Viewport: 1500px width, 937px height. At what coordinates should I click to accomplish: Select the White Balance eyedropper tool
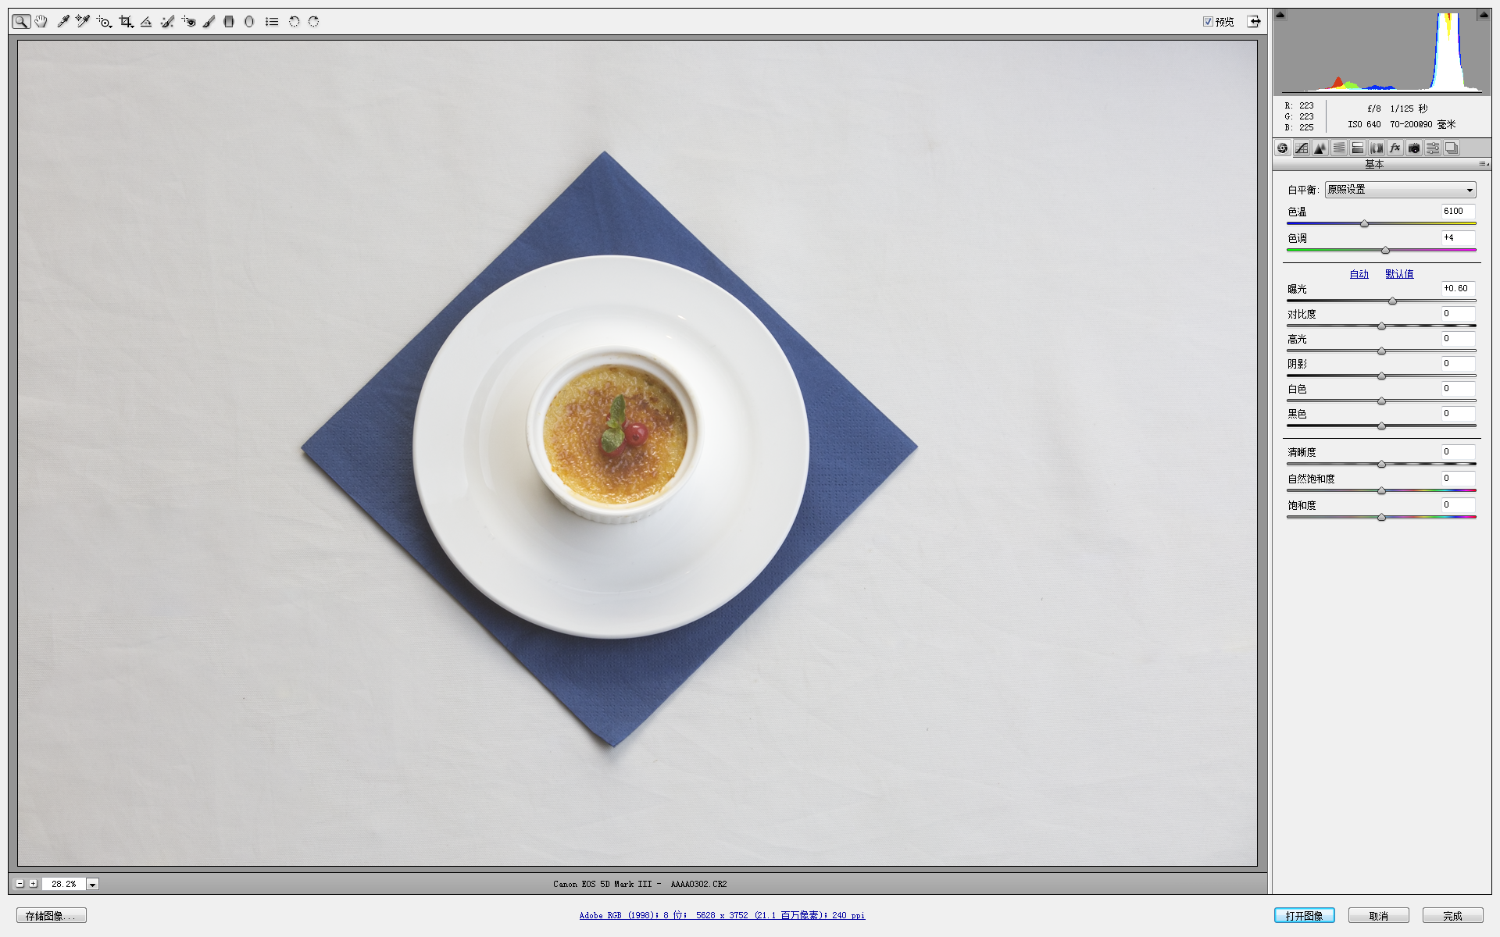[x=63, y=22]
